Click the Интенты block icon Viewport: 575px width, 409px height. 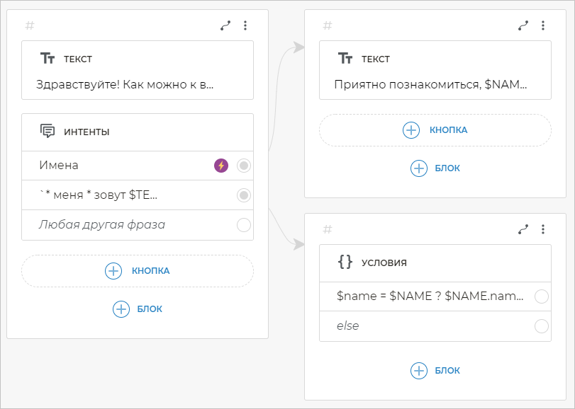tap(48, 132)
